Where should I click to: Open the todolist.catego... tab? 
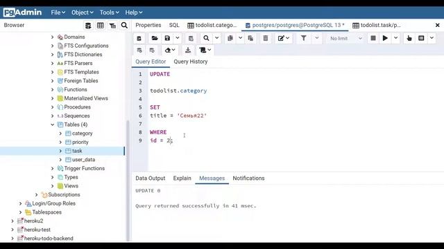[212, 25]
